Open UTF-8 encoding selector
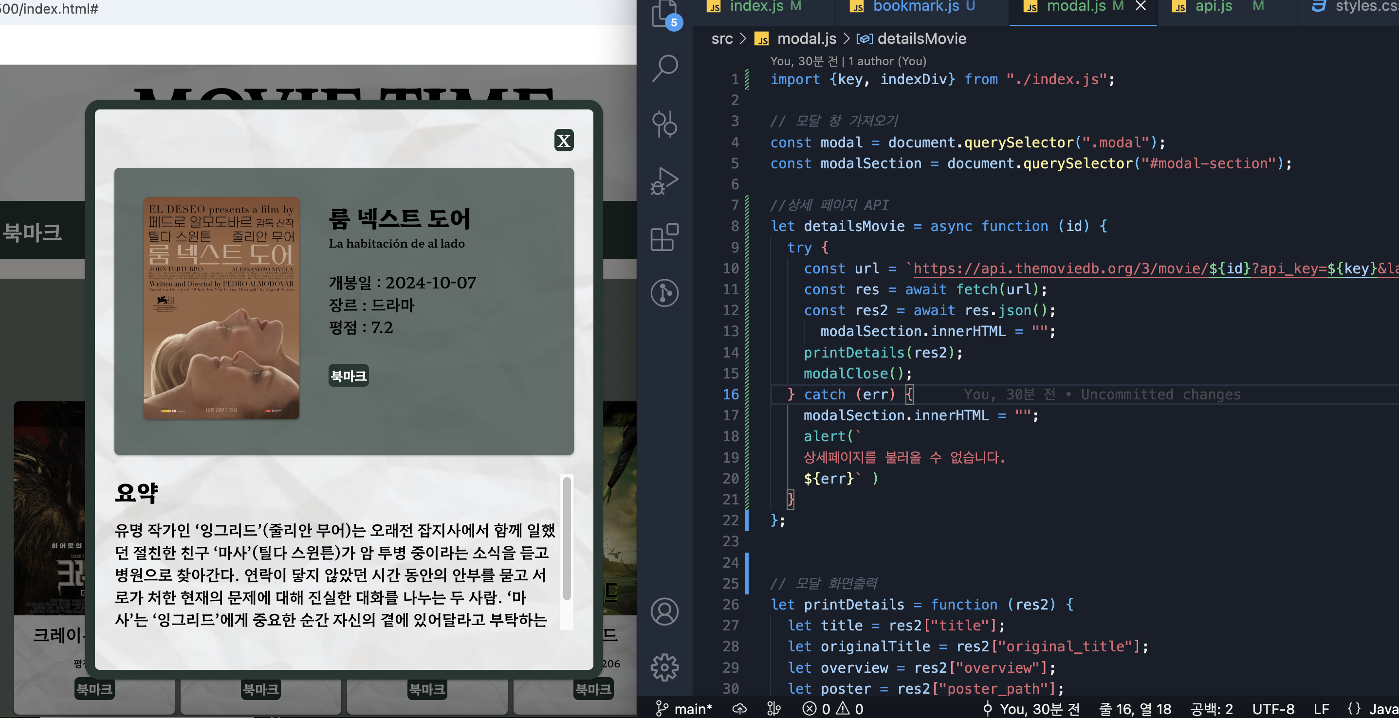 click(1272, 709)
